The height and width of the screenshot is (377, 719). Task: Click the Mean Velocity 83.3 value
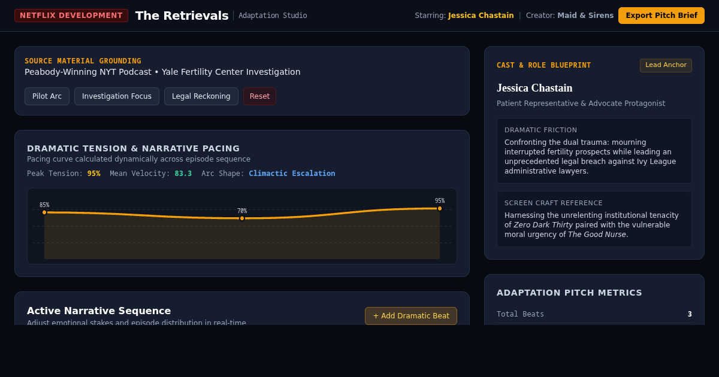tap(183, 174)
